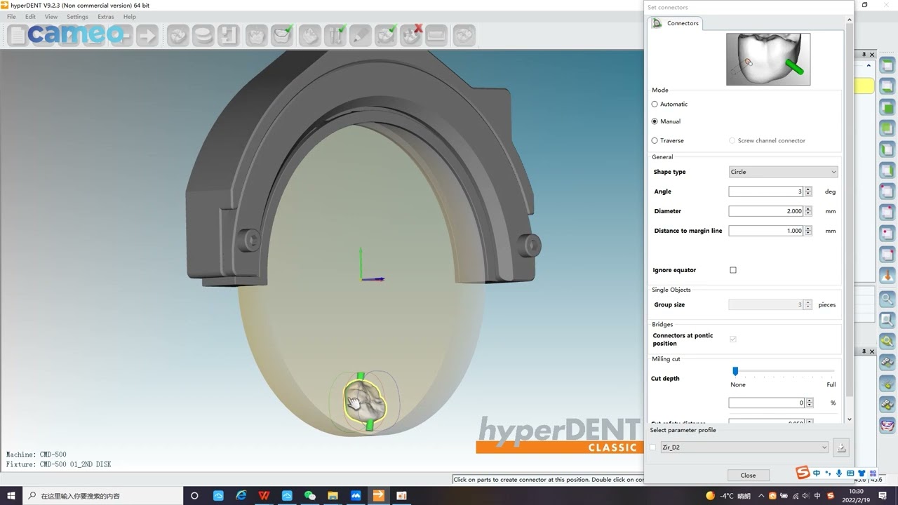Click the save parameter profile icon
The width and height of the screenshot is (898, 505).
coord(841,447)
